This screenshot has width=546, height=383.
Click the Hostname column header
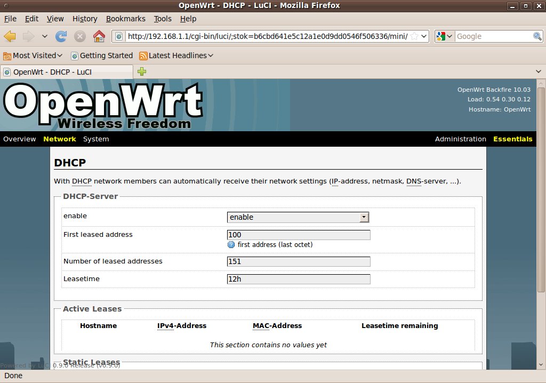99,326
